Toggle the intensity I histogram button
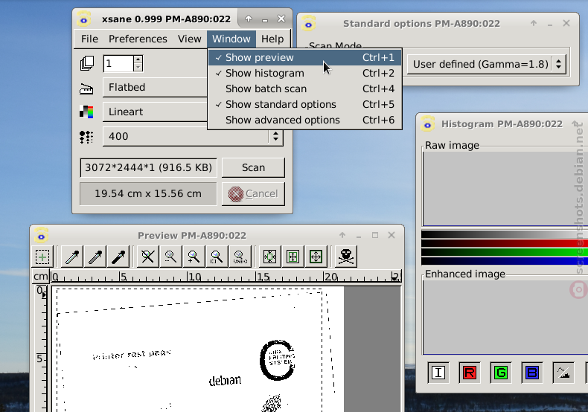The image size is (588, 412). tap(438, 373)
